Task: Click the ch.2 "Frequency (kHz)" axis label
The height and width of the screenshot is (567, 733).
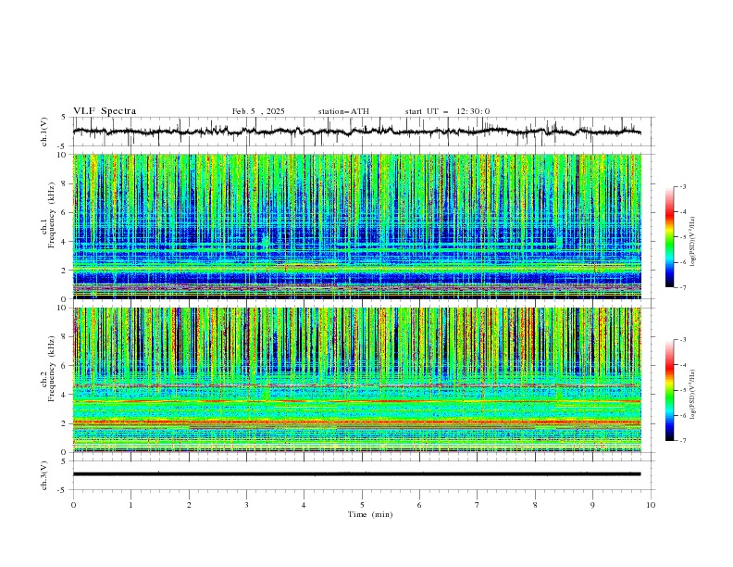Action: [x=52, y=369]
